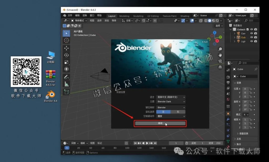This screenshot has width=269, height=162.
Task: Select the Move tool in the toolbar
Action: pos(66,47)
